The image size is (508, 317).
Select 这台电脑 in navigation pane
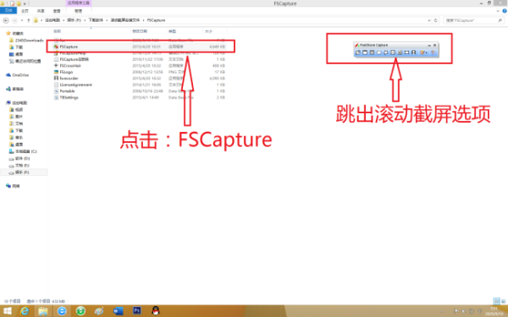(17, 103)
